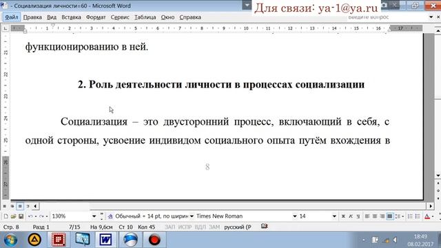Open the zoom 130% dropdown
Image resolution: width=441 pixels, height=248 pixels.
coord(94,216)
